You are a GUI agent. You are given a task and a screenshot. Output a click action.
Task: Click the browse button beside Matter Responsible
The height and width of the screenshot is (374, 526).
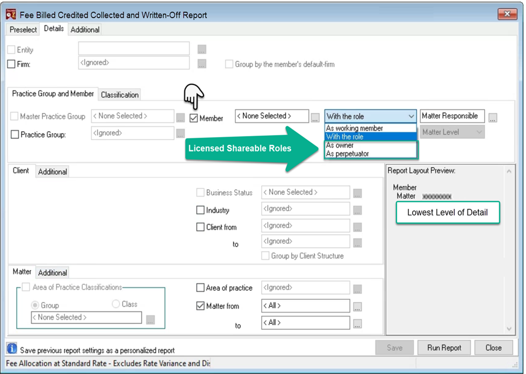click(493, 118)
